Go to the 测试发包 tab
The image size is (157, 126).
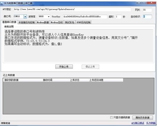point(70,22)
